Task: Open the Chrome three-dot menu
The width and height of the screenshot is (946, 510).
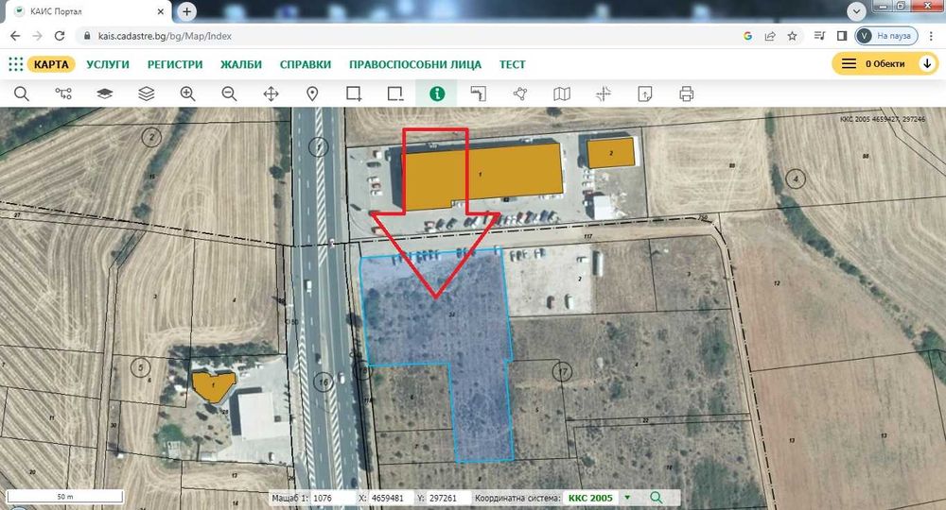Action: pos(931,36)
